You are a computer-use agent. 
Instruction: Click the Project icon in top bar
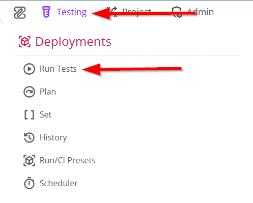pos(114,12)
